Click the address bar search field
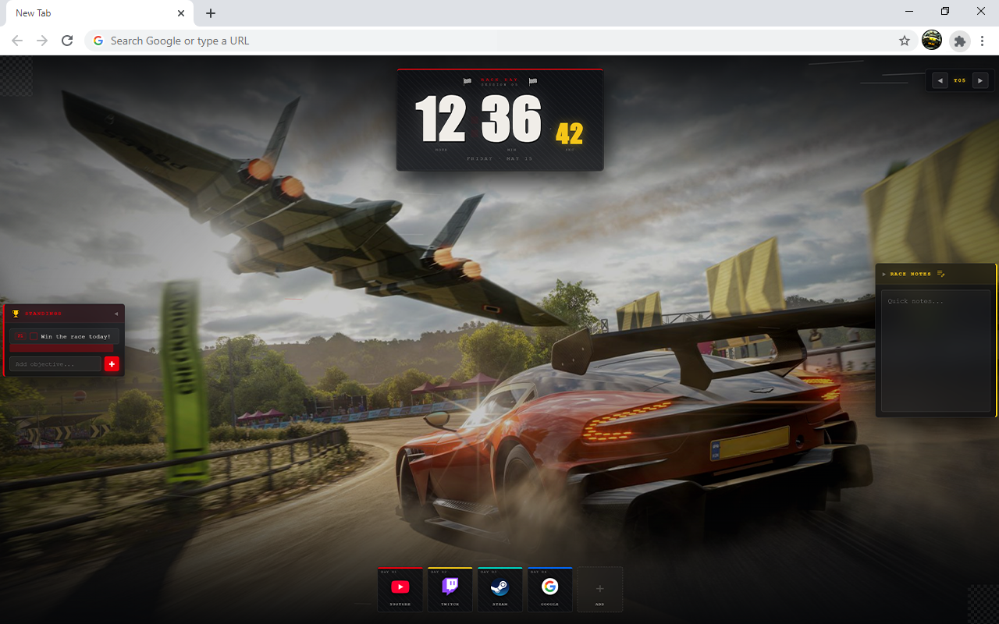999x624 pixels. click(499, 41)
